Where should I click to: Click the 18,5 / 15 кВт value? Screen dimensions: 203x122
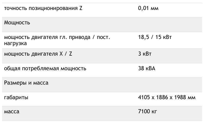[155, 37]
